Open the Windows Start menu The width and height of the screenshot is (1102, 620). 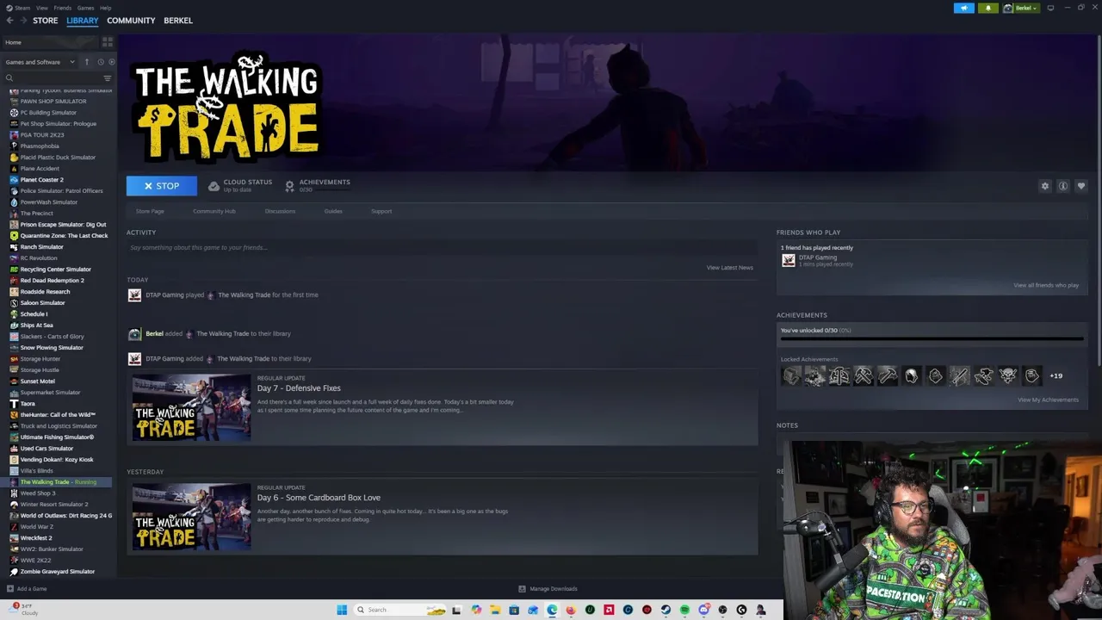[x=342, y=610]
